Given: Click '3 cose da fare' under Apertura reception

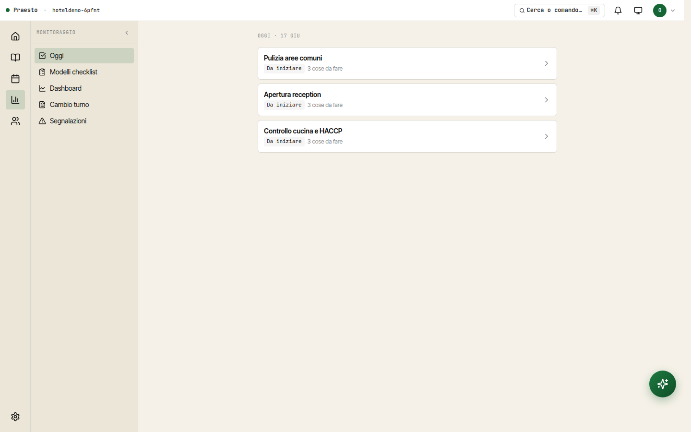Looking at the screenshot, I should tap(325, 105).
